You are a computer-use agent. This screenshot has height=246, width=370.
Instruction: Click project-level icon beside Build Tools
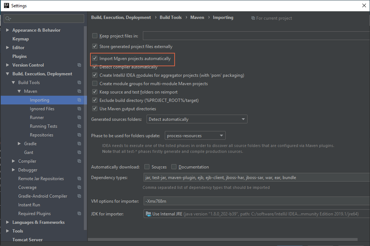point(79,83)
